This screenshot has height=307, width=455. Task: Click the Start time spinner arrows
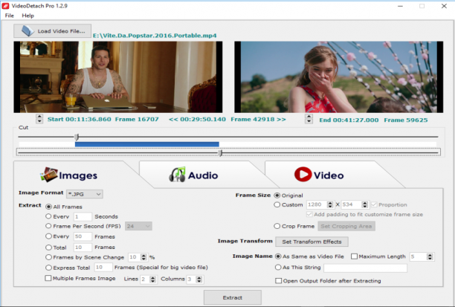pos(39,119)
